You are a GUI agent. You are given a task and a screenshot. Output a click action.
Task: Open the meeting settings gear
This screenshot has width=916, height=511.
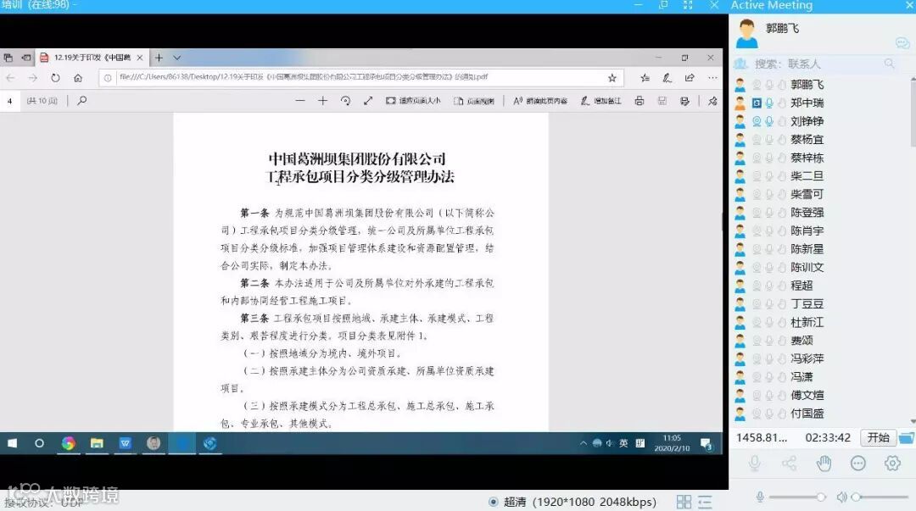tap(892, 464)
